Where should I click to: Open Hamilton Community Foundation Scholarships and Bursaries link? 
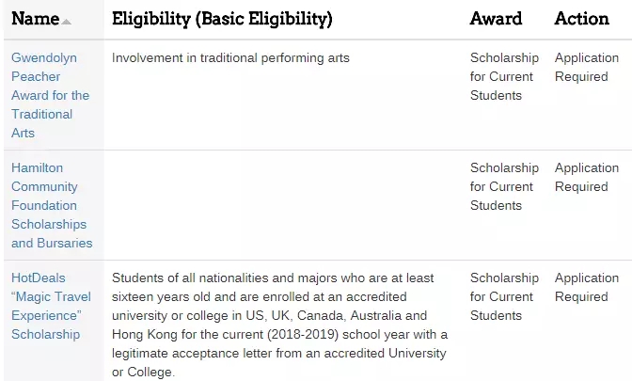click(x=52, y=205)
